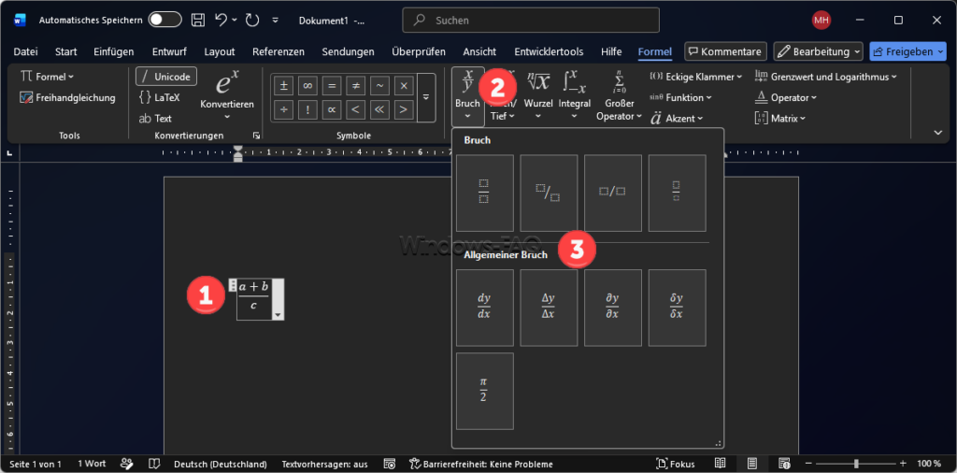
Task: Insert the multiplication sign symbol
Action: [404, 86]
